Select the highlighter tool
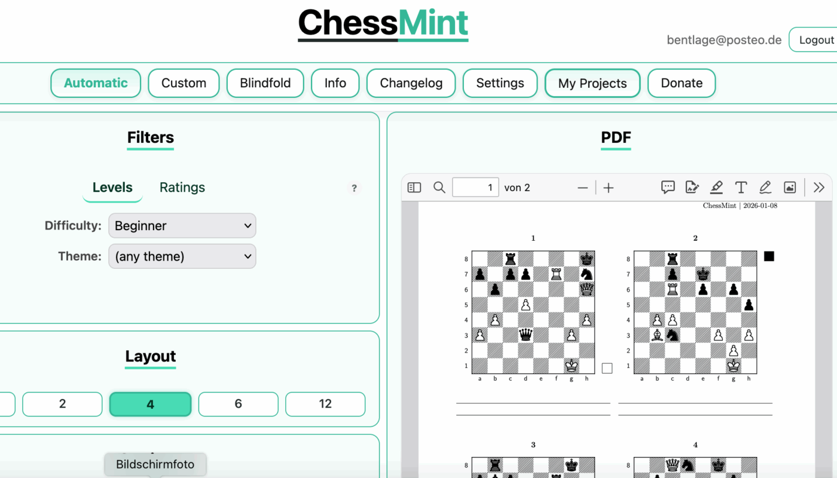Screen dimensions: 837x478 (x=716, y=188)
